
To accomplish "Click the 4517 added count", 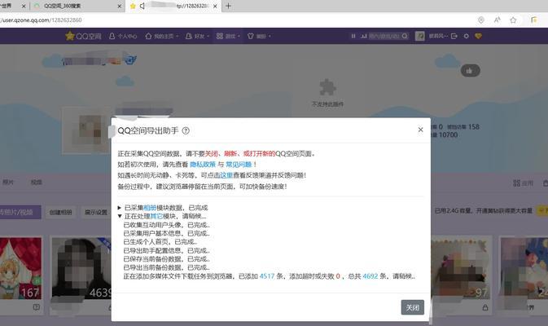I will click(267, 276).
